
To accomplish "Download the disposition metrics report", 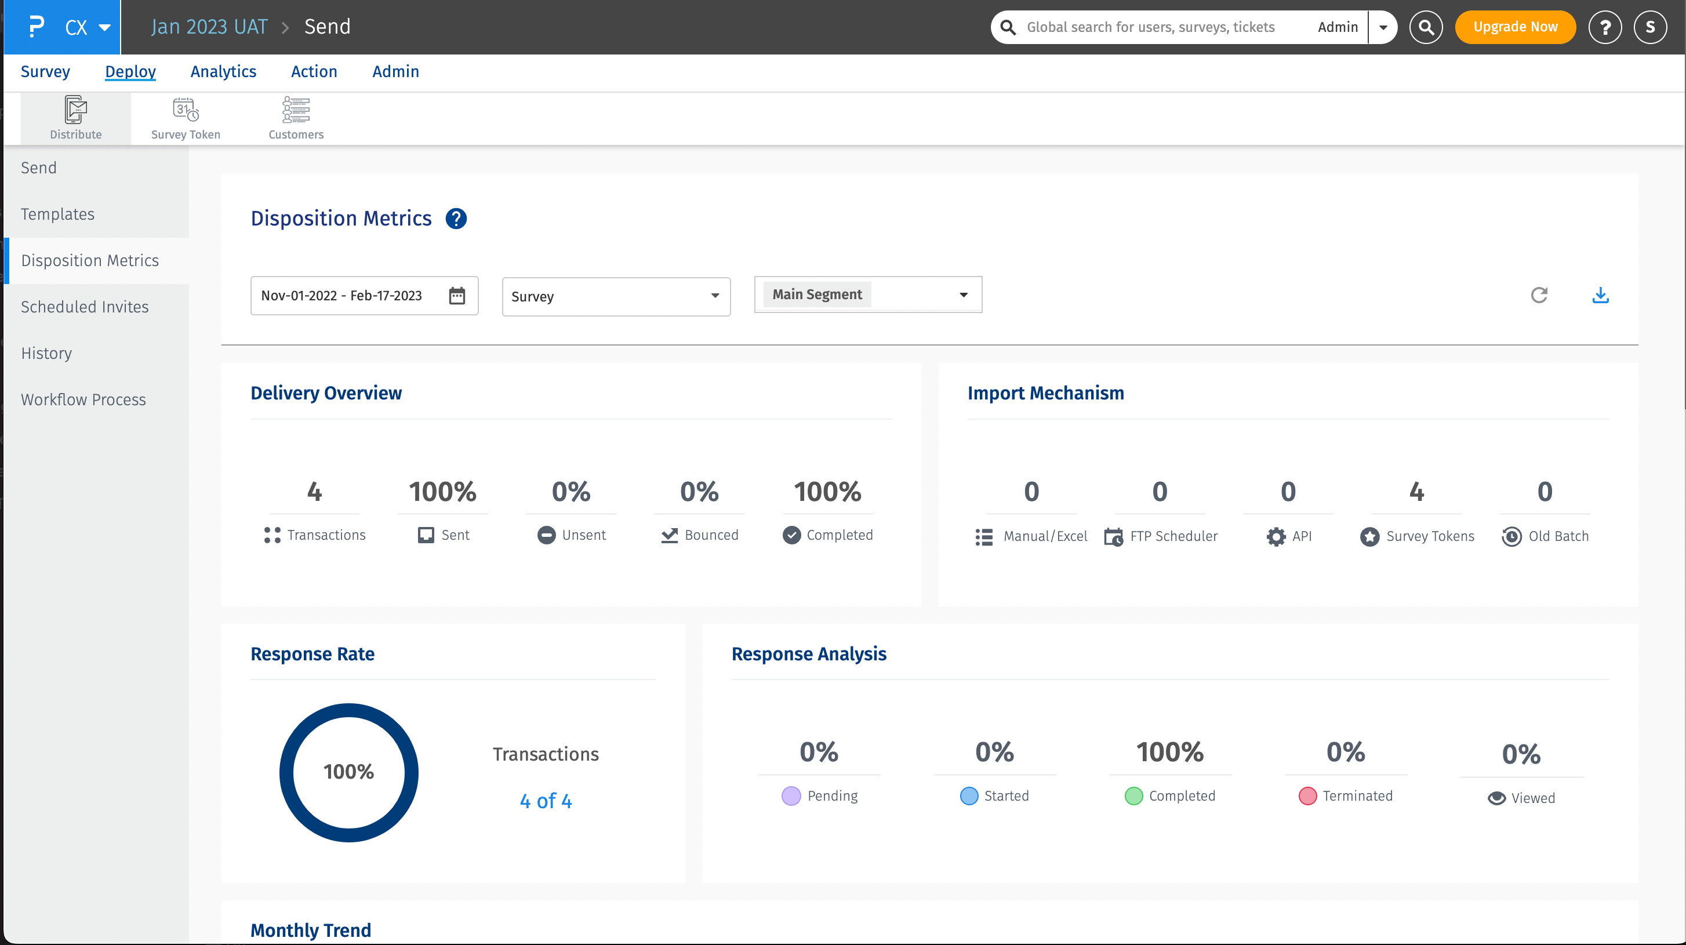I will [x=1600, y=295].
